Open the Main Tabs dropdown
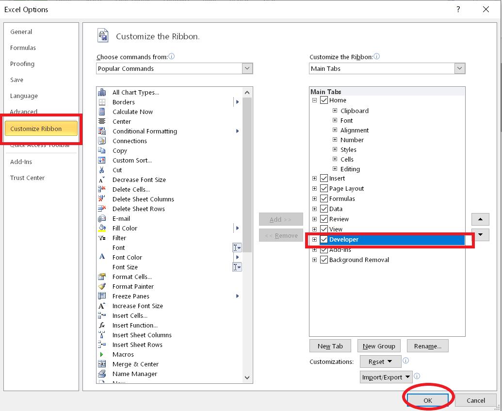 460,68
